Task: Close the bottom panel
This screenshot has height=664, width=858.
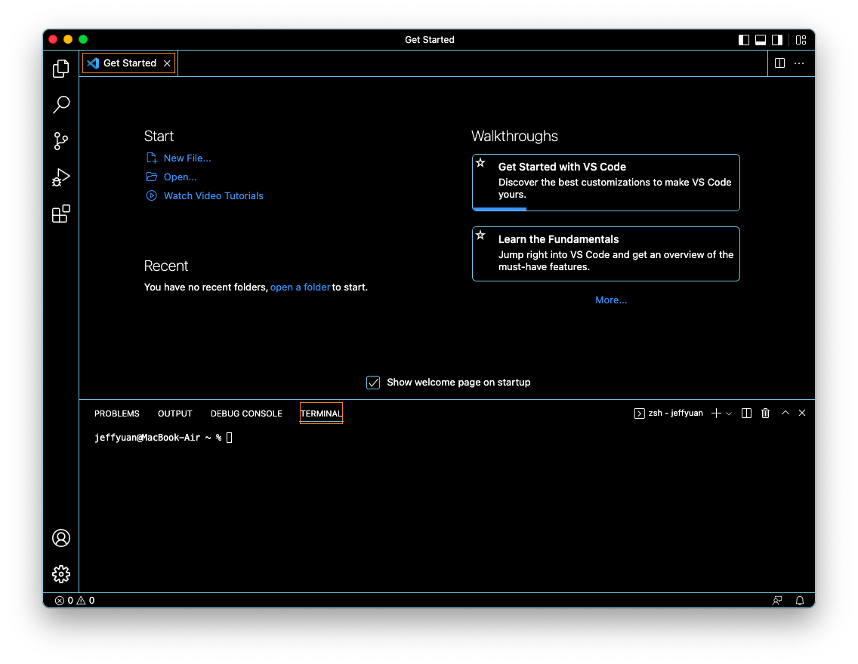Action: (x=802, y=413)
